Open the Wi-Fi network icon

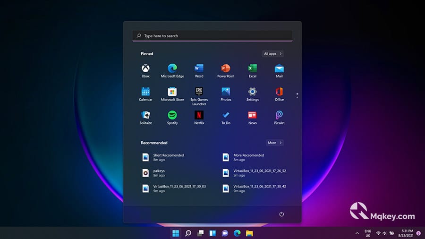(x=378, y=233)
